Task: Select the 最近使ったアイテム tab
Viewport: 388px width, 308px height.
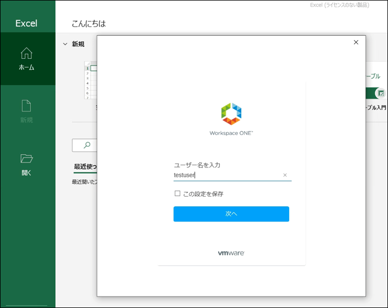Action: (x=85, y=167)
